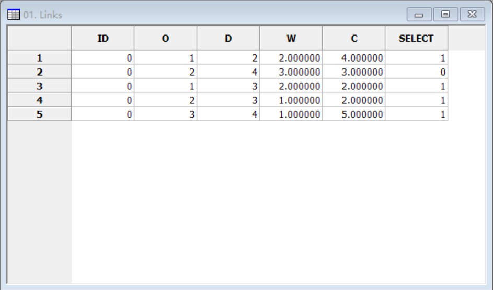Image resolution: width=493 pixels, height=290 pixels.
Task: Select row header 5
Action: (x=40, y=114)
